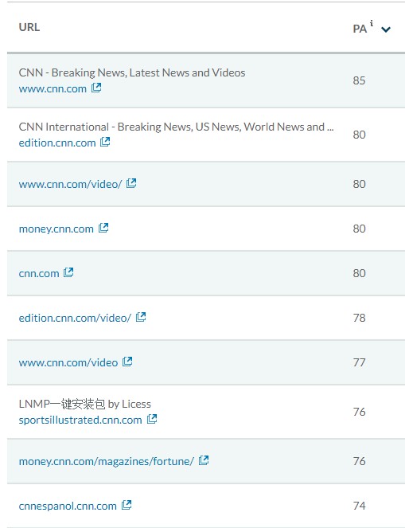Visit sportsillustrated.cnn.com link

[80, 420]
